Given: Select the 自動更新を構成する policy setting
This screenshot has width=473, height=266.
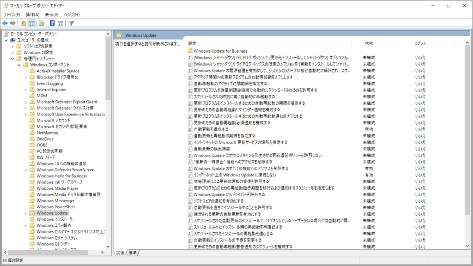Looking at the screenshot, I should tap(211, 129).
